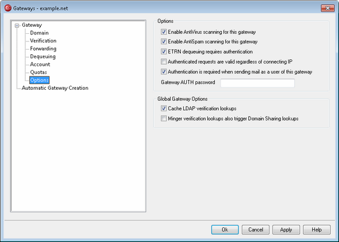Enable authenticated requests valid regardless of IP
Viewport: 339px width, 242px height.
(163, 62)
